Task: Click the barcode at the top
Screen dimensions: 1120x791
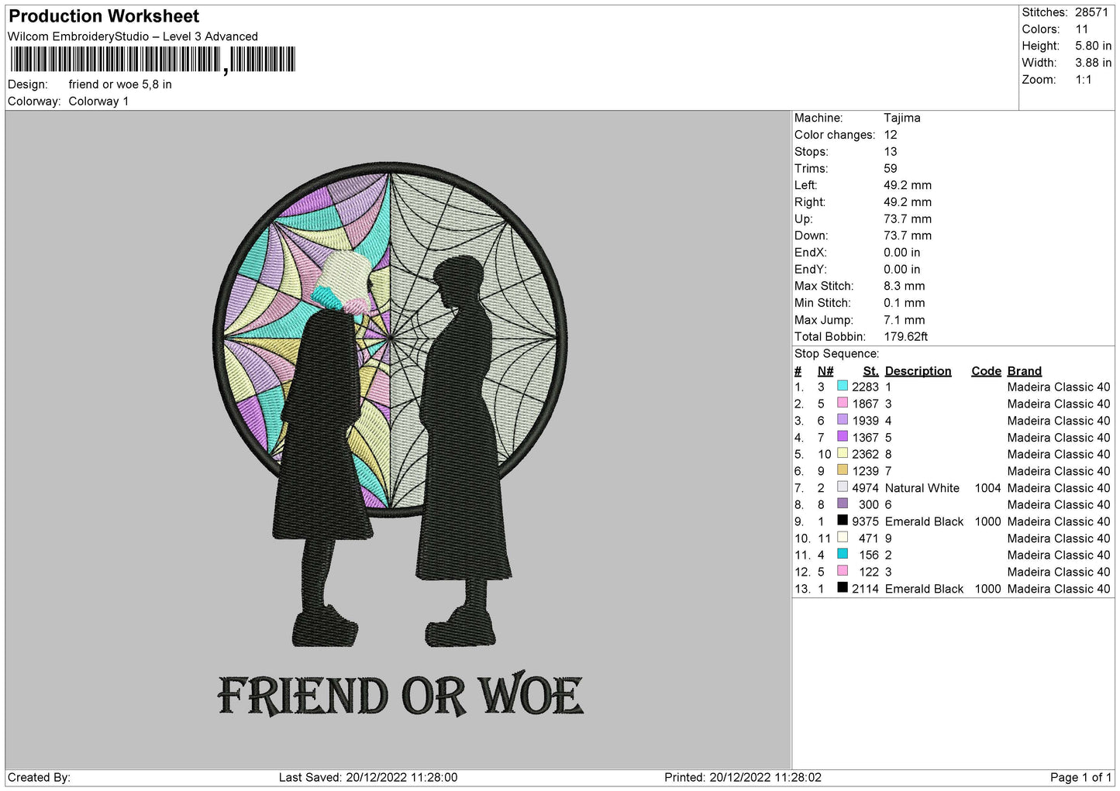Action: pyautogui.click(x=153, y=60)
